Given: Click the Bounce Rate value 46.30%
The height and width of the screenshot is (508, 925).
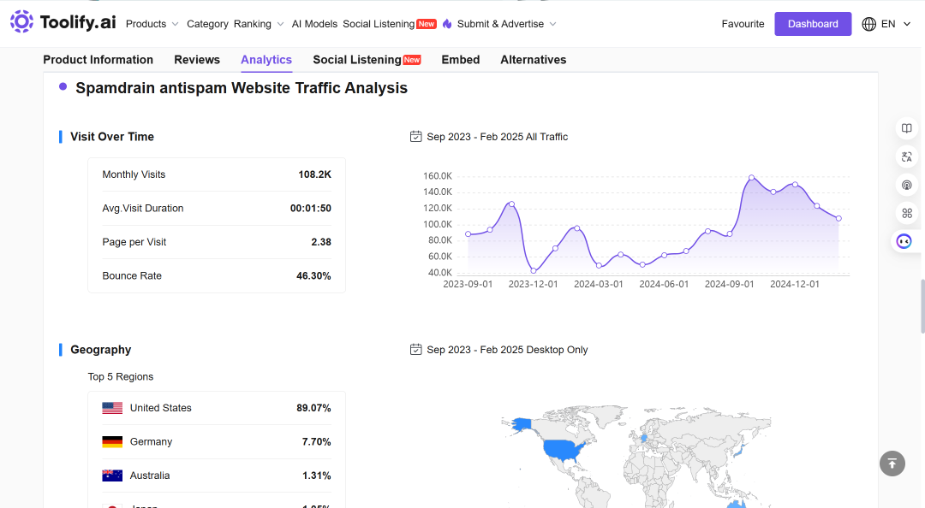Looking at the screenshot, I should pos(313,275).
